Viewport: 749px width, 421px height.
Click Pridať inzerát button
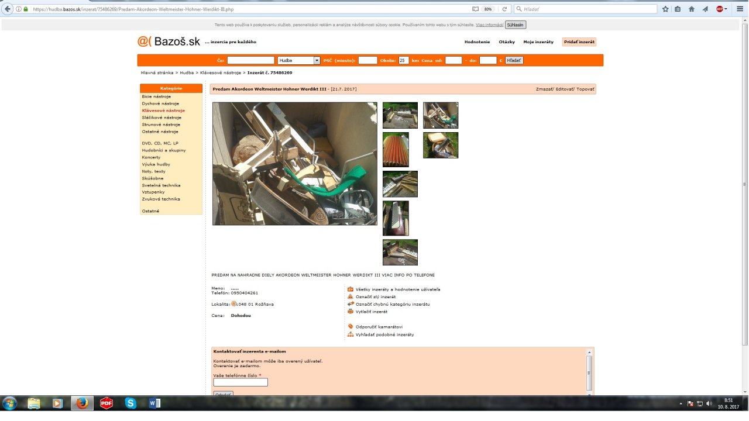coord(579,42)
